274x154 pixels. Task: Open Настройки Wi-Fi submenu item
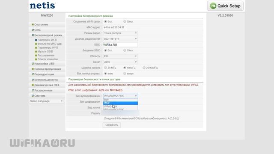click(x=47, y=40)
